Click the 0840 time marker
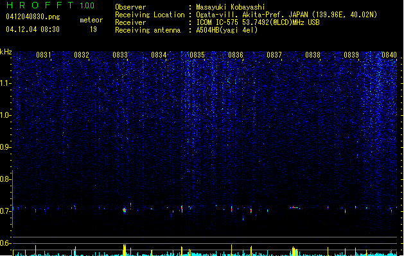This screenshot has width=404, height=256. click(x=389, y=55)
